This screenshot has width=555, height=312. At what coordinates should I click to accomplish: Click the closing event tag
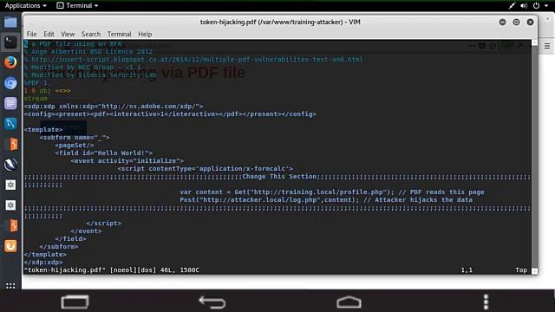pyautogui.click(x=86, y=231)
